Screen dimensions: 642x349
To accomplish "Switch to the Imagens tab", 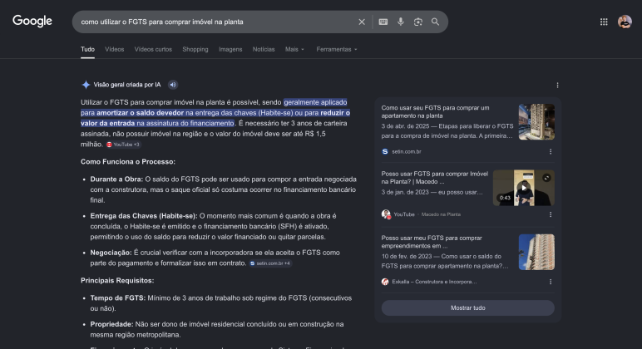I will pos(230,49).
